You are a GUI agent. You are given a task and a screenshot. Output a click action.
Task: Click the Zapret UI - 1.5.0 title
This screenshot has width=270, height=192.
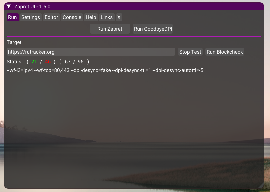coord(32,7)
